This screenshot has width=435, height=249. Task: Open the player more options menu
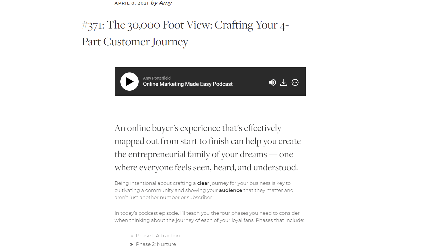(x=295, y=82)
